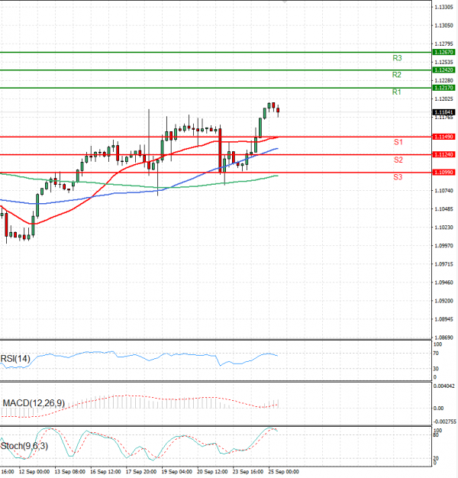The image size is (458, 478).
Task: Select the current price tag 1.11841
Action: pyautogui.click(x=443, y=111)
